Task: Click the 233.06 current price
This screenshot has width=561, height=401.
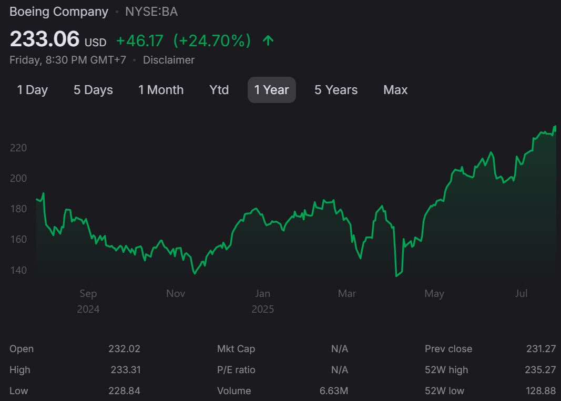Action: [44, 39]
